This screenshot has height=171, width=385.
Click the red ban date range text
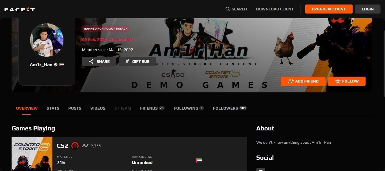tap(107, 39)
